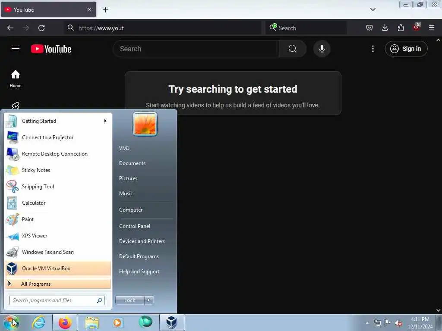Open Action Center flag icon
The width and height of the screenshot is (442, 331).
(388, 323)
